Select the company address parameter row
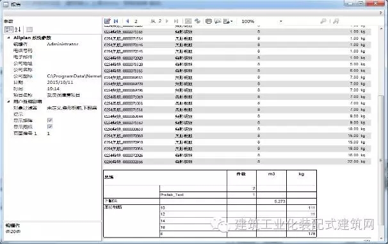The image size is (388, 244). 53,63
